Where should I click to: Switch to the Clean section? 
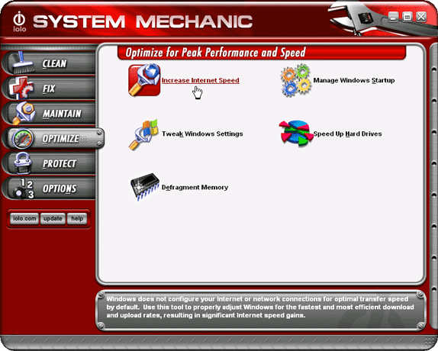pyautogui.click(x=54, y=63)
